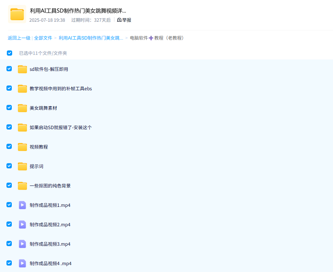Click video file icon for 制作成品视频4 .mp4
Image resolution: width=333 pixels, height=272 pixels.
(x=22, y=264)
